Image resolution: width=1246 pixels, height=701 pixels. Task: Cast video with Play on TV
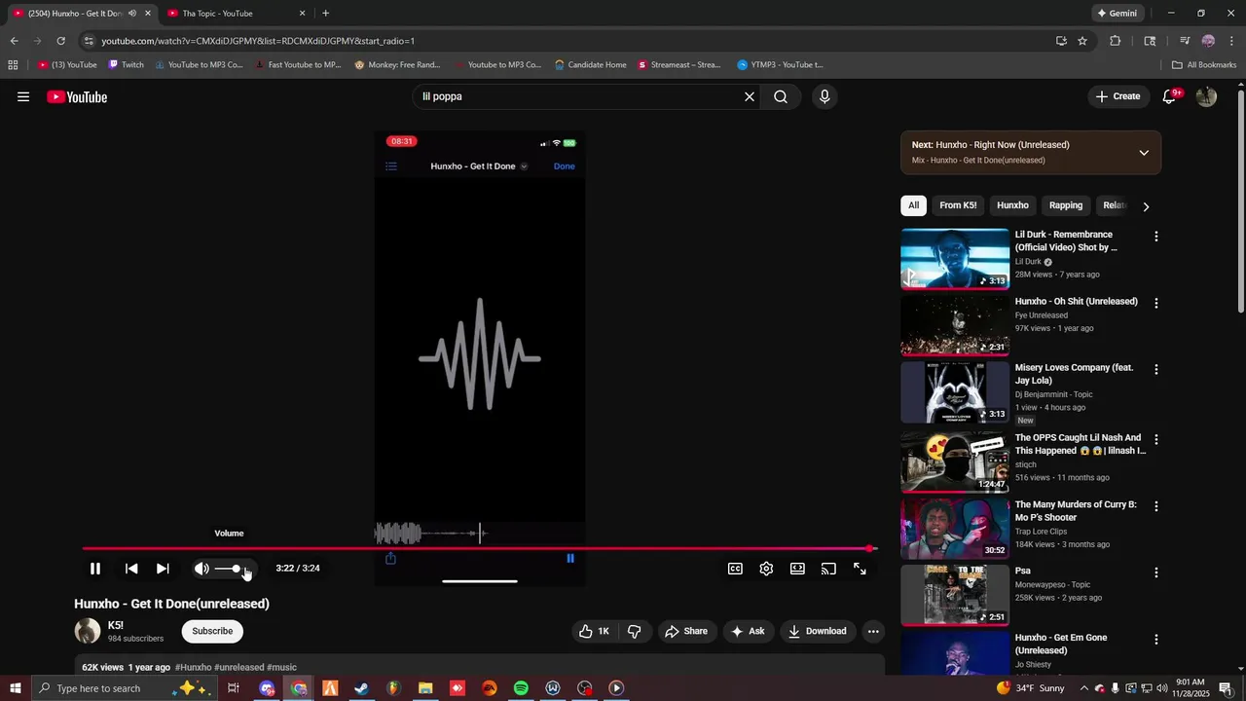[828, 569]
